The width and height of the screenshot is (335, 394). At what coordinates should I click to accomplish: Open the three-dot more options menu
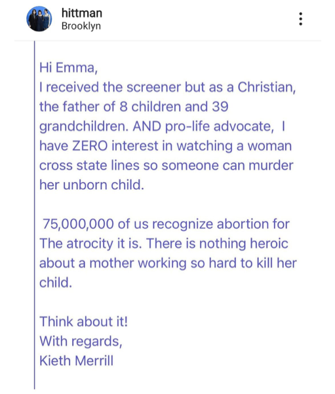[x=300, y=19]
